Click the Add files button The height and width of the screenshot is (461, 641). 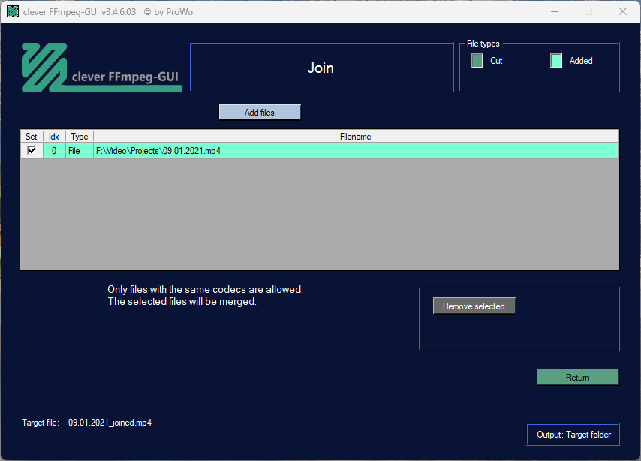tap(260, 112)
